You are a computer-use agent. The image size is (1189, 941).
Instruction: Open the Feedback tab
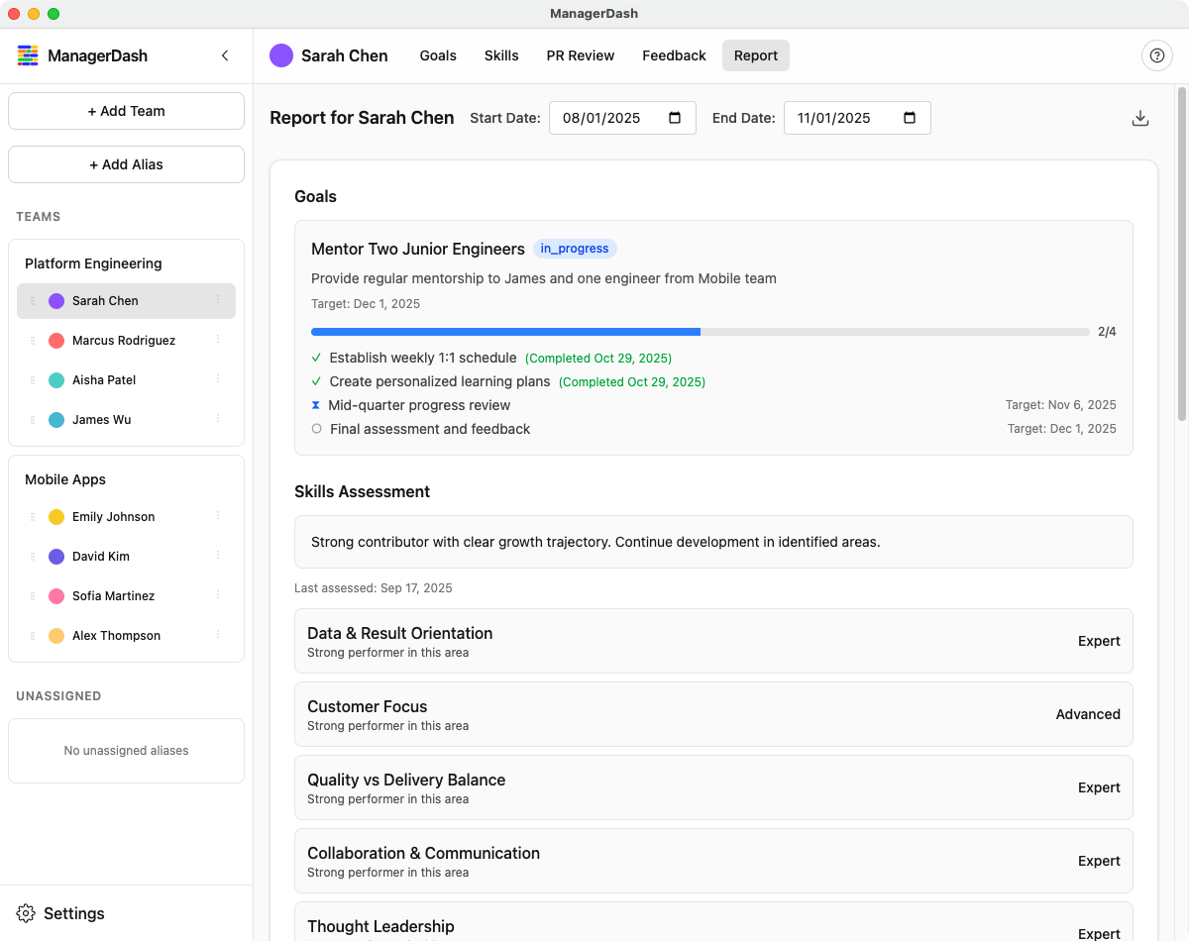674,55
